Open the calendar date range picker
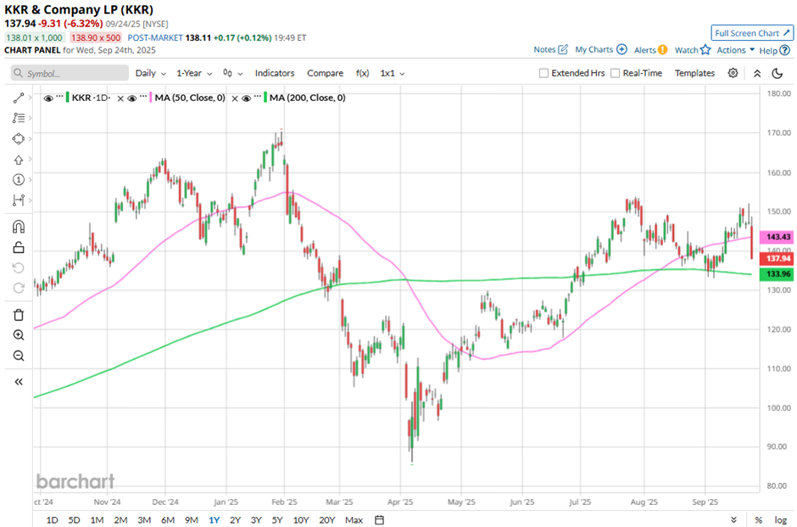The image size is (797, 527). pos(379,519)
